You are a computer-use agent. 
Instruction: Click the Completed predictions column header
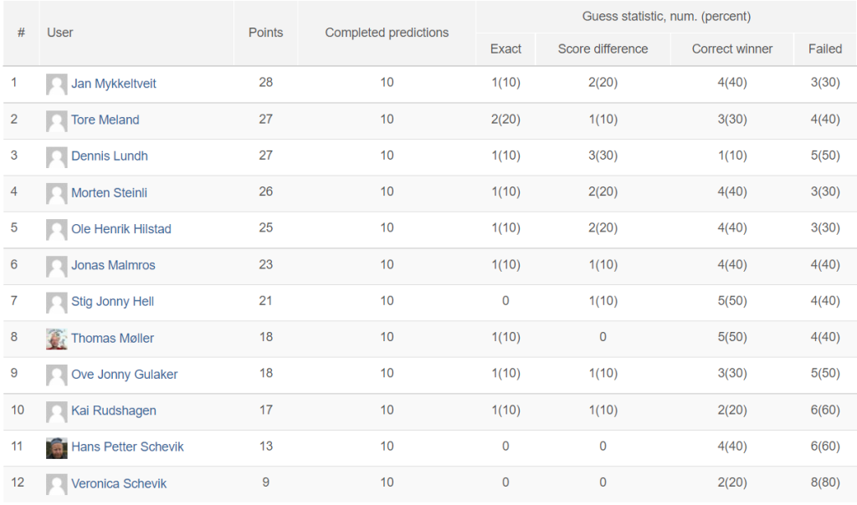(387, 33)
